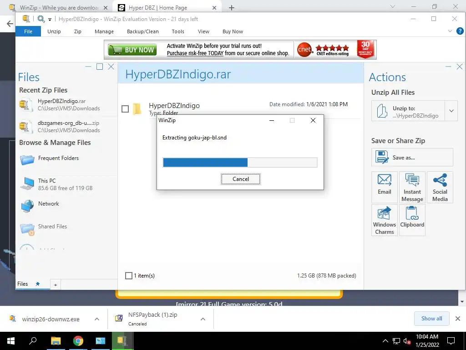Open File Explorer from taskbar
Viewport: 466px width, 350px height.
click(56, 341)
